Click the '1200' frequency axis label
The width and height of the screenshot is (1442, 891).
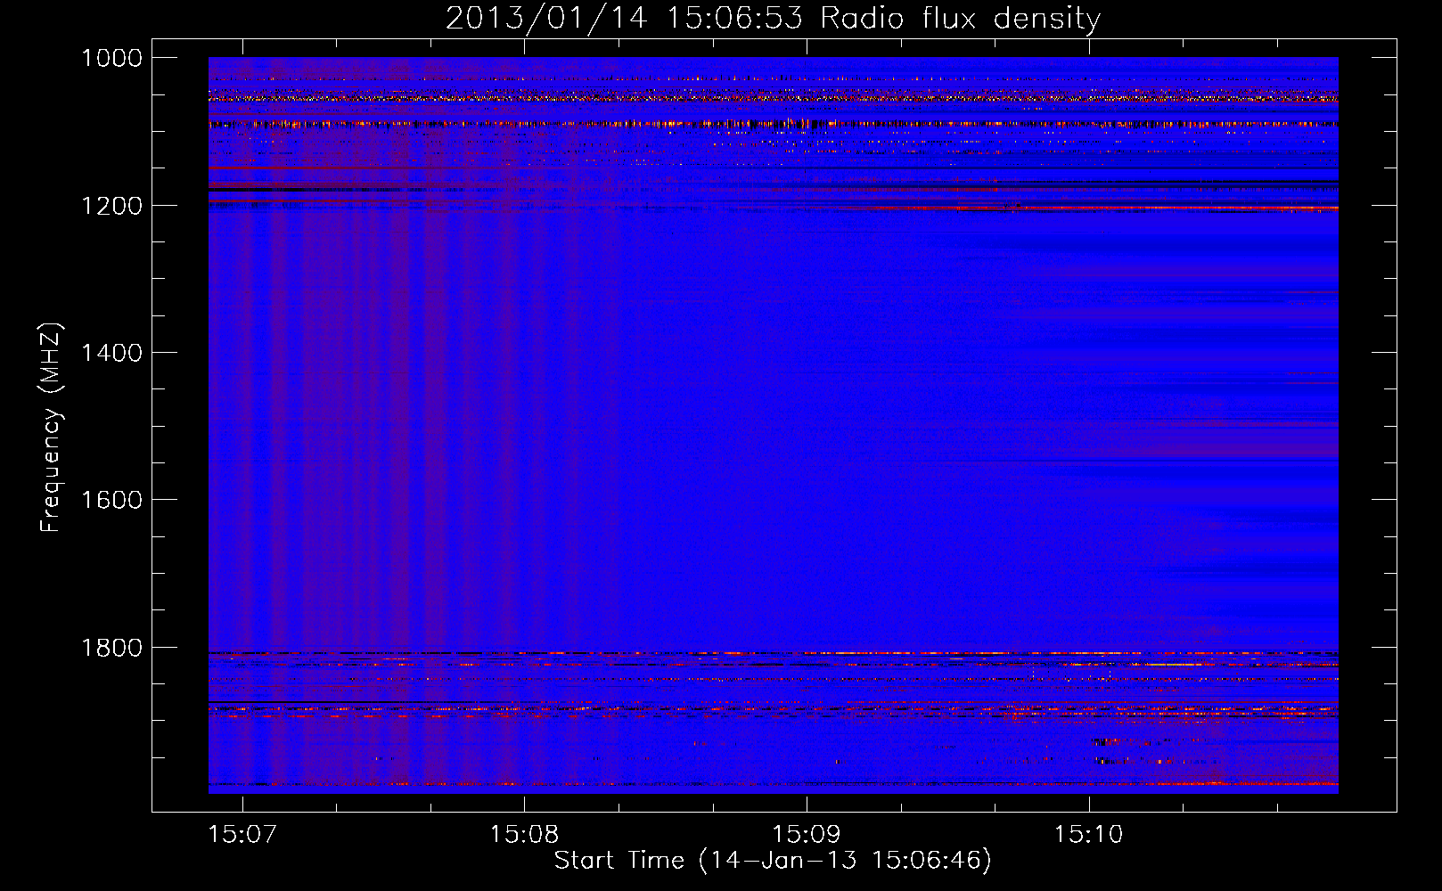click(111, 206)
